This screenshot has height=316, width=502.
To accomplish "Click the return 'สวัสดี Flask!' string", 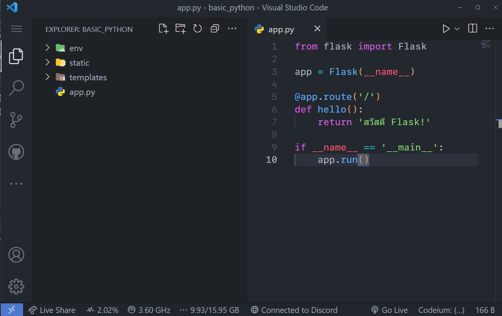I will [394, 122].
